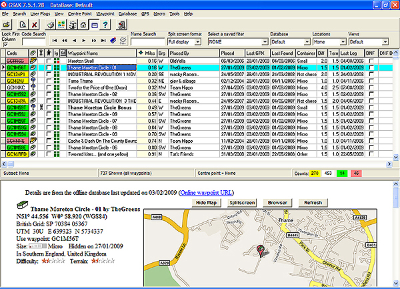
Task: Click the Refresh button
Action: (313, 203)
